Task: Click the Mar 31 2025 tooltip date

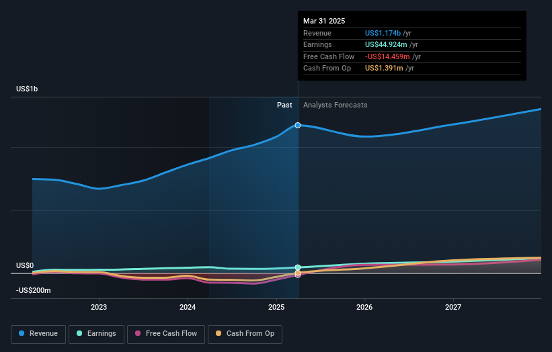Action: (x=324, y=21)
